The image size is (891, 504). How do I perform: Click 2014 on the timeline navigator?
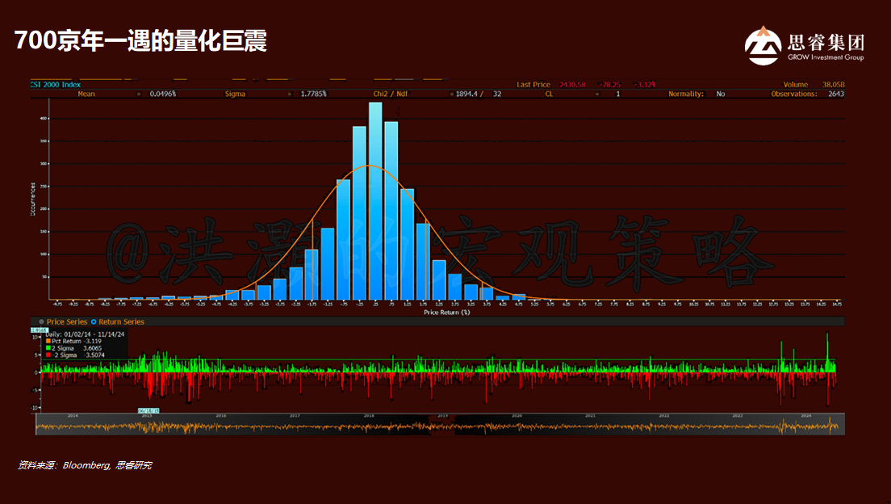tap(73, 416)
